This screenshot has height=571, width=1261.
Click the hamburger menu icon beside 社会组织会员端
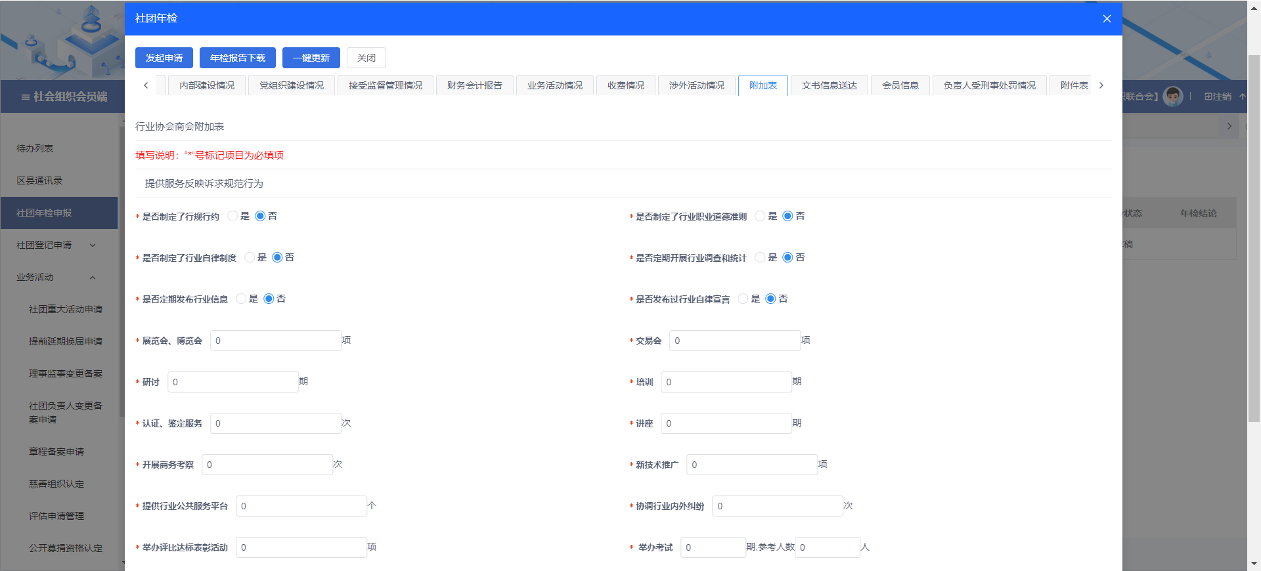coord(25,97)
